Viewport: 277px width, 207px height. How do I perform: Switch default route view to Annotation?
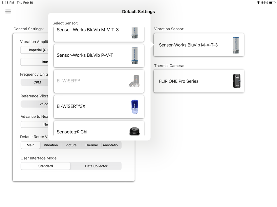[111, 145]
